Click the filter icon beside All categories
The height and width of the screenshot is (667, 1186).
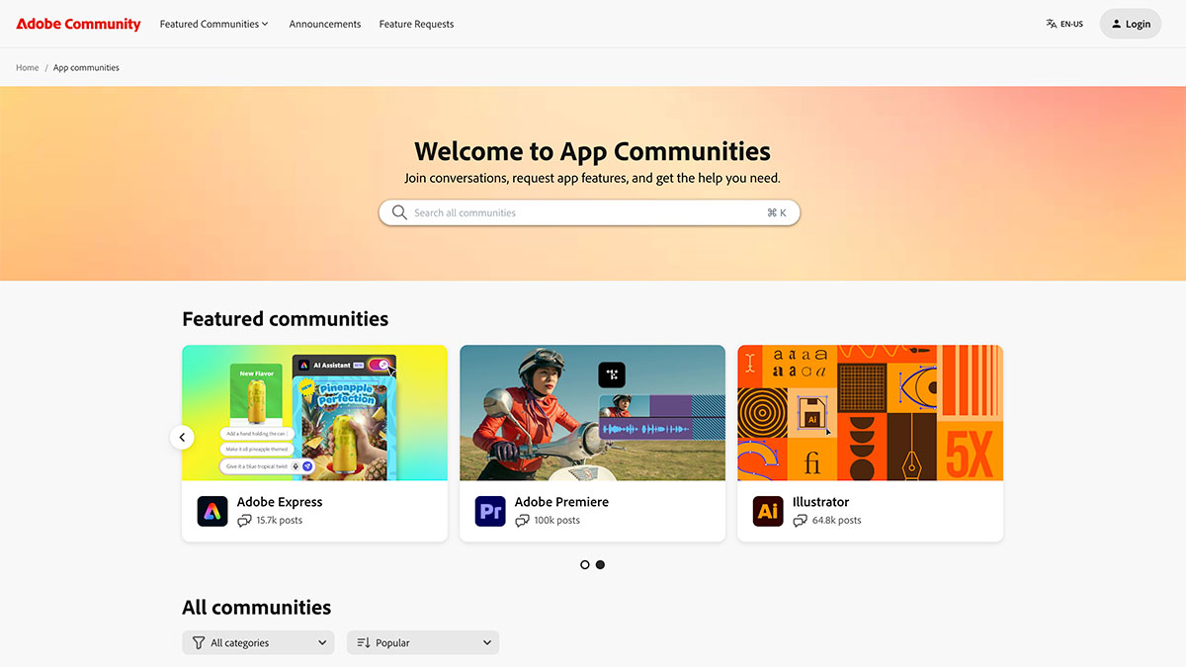[198, 642]
